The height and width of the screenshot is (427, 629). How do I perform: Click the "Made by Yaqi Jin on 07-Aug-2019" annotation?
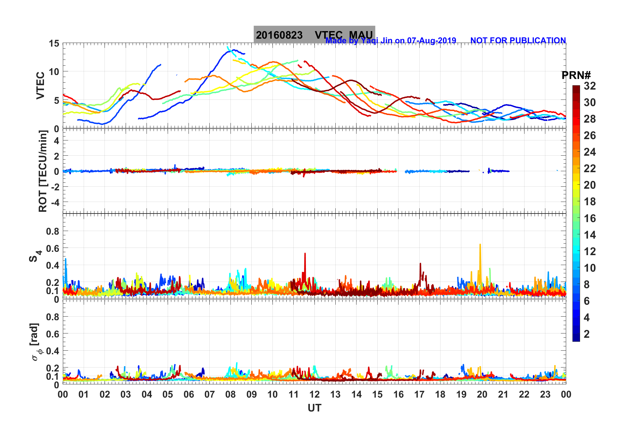[391, 41]
